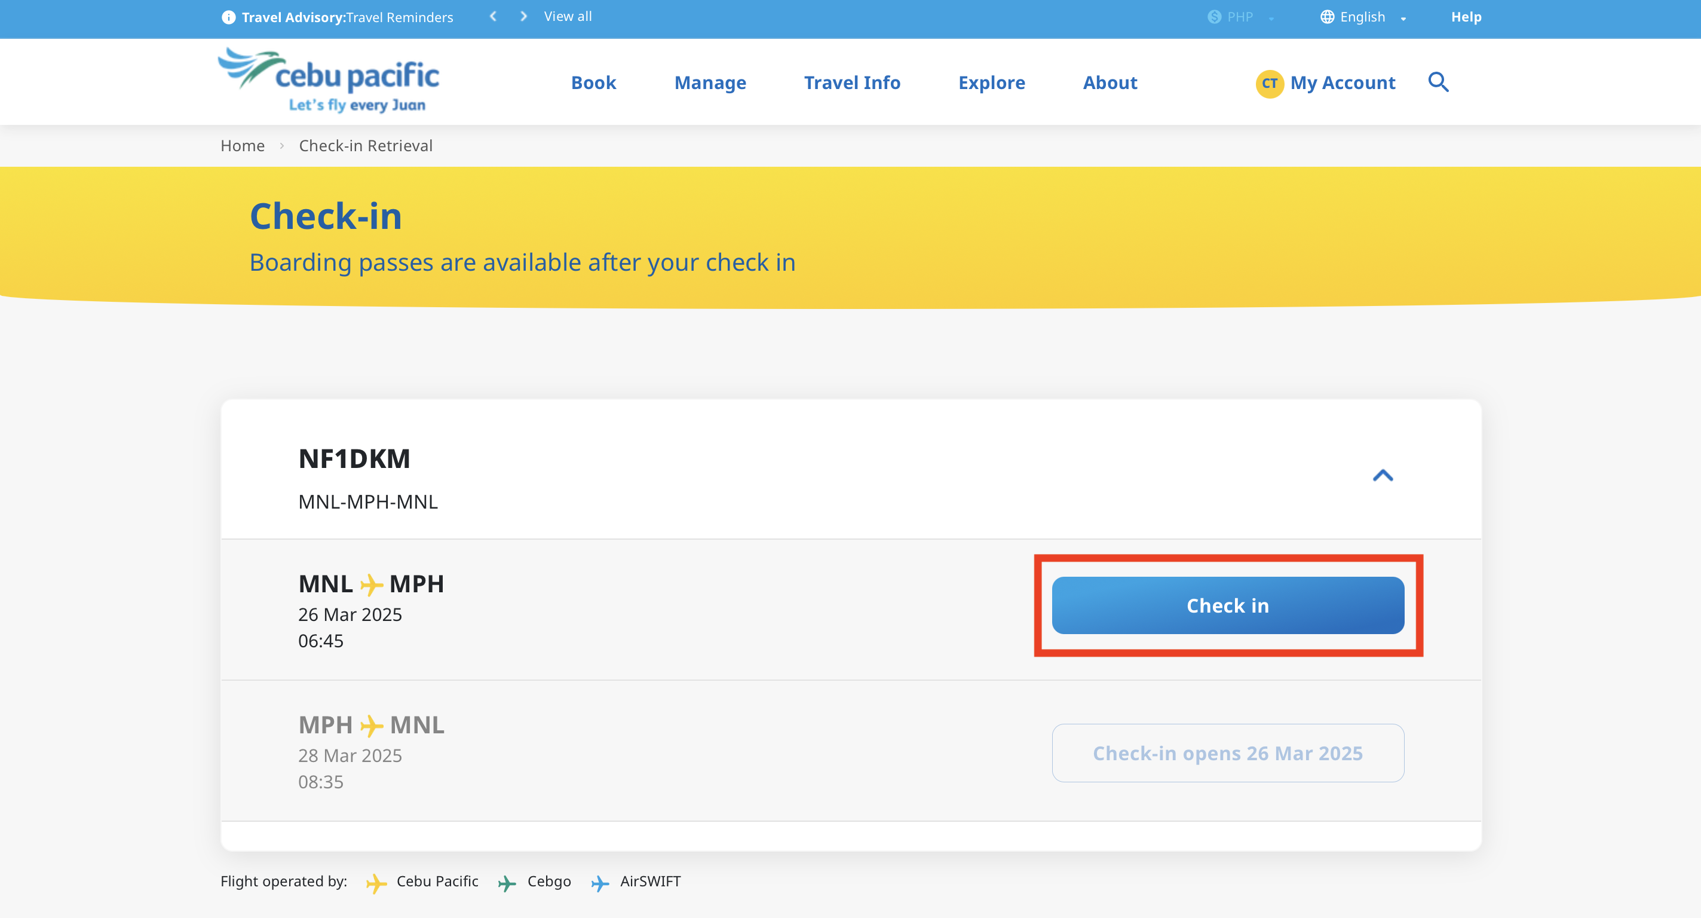
Task: Open the Explore menu
Action: click(x=991, y=82)
